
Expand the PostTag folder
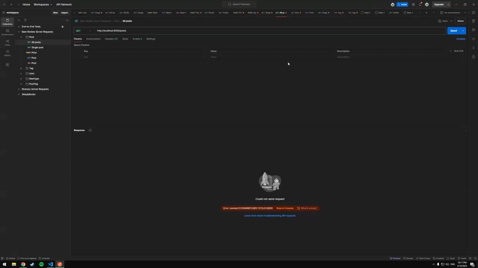tap(21, 84)
